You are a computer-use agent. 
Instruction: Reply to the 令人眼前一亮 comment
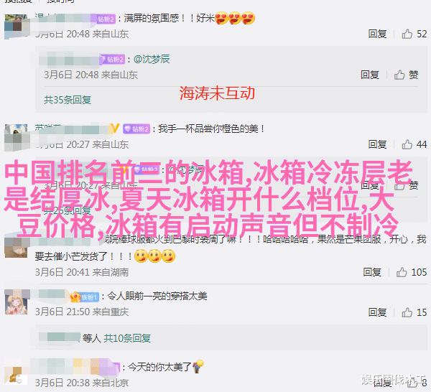click(377, 312)
